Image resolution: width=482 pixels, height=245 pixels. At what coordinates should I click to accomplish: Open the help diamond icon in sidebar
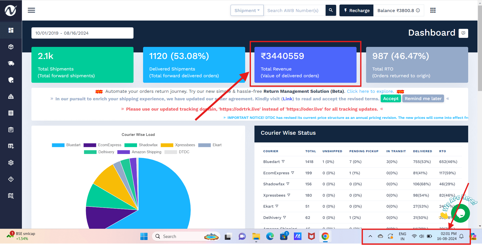pyautogui.click(x=11, y=179)
